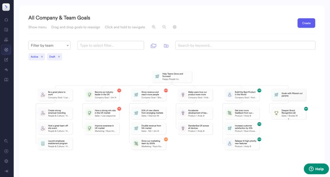Click the grey circle next to zoom out
The image size is (330, 177).
point(174,27)
